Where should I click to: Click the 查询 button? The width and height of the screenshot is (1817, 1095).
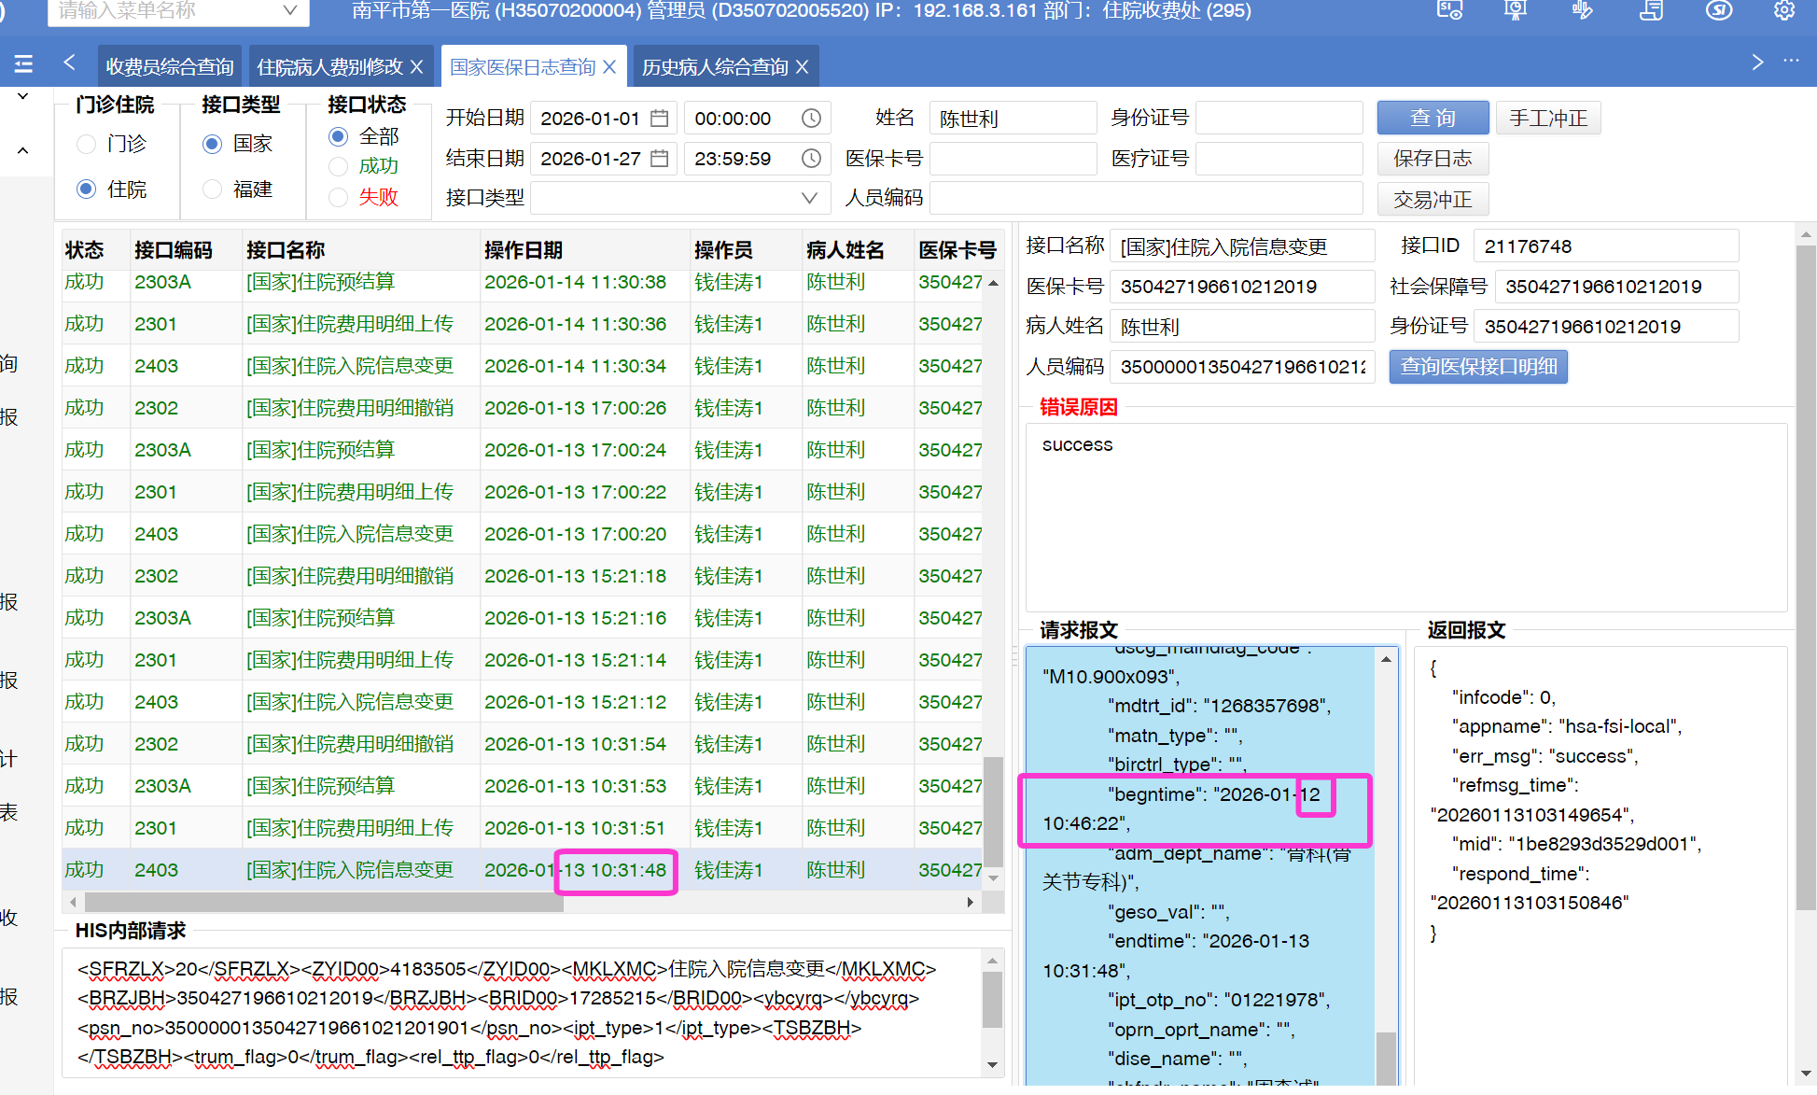tap(1432, 118)
